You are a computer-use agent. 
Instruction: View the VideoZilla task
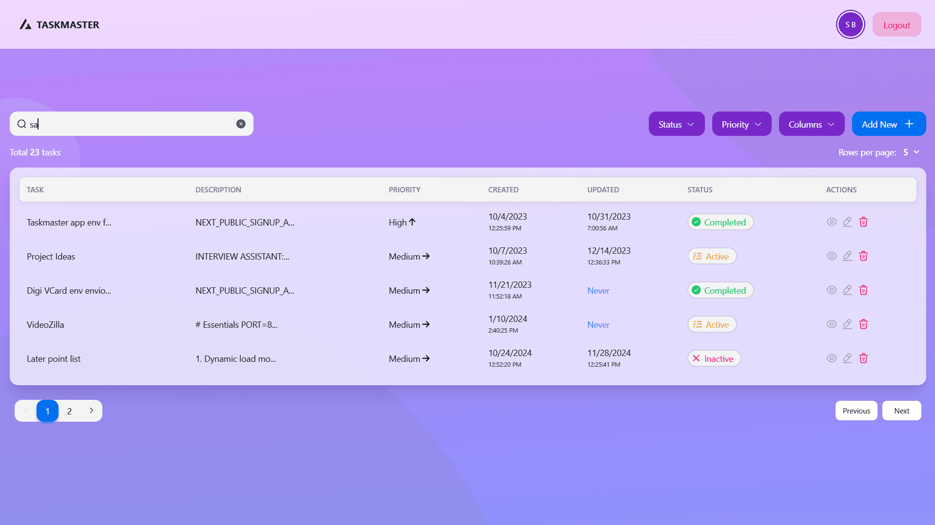coord(832,324)
